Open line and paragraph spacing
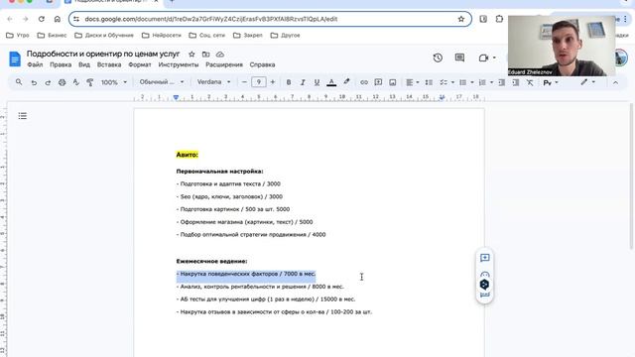Viewport: 635px width, 357px height. click(x=429, y=82)
